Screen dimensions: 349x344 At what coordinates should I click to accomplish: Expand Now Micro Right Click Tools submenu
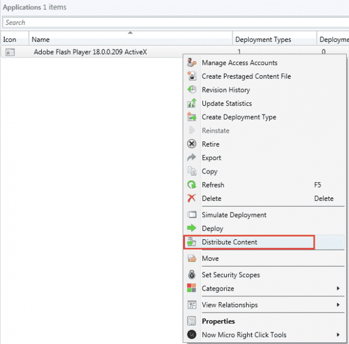338,335
